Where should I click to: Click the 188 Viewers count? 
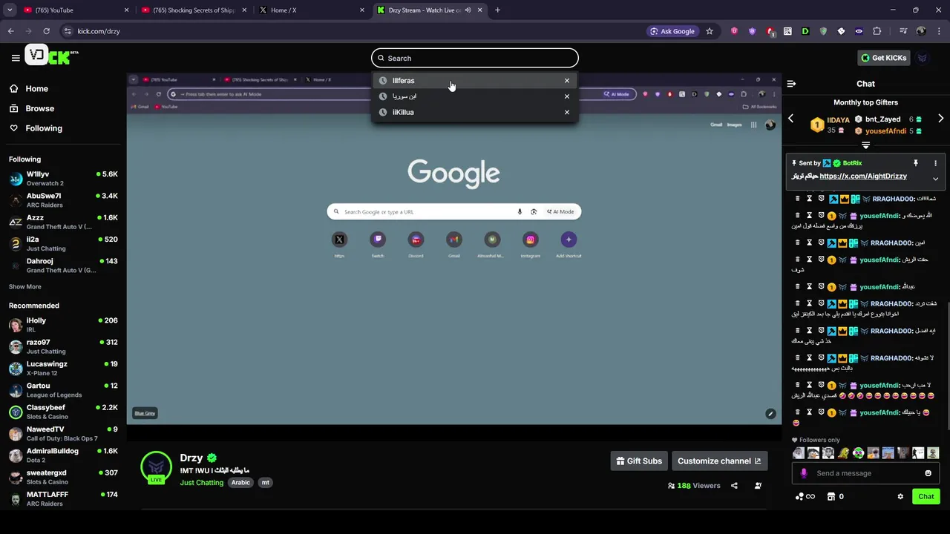[x=694, y=486]
